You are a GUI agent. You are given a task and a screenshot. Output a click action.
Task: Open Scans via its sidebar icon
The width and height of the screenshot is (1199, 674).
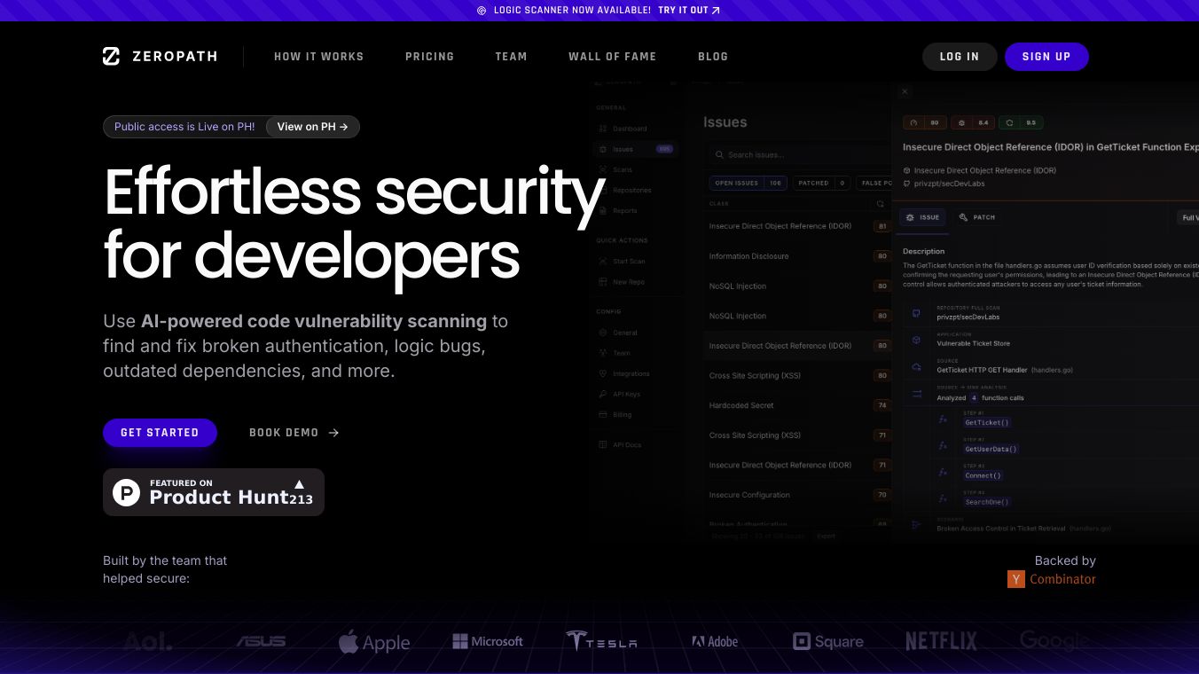point(604,169)
